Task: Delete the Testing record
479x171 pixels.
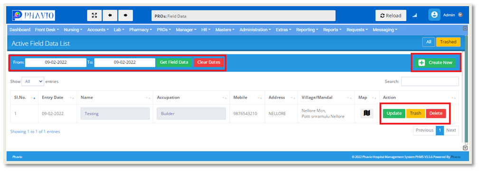Action: click(x=436, y=113)
